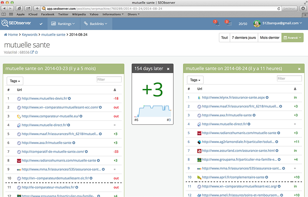Click Safari share button in toolbar
The height and width of the screenshot is (197, 308).
[x=28, y=9]
